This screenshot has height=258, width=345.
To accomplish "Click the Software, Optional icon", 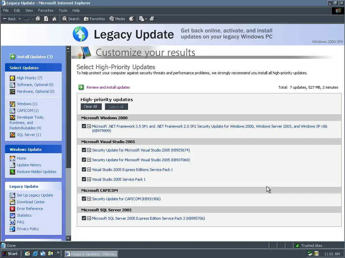I will 12,85.
